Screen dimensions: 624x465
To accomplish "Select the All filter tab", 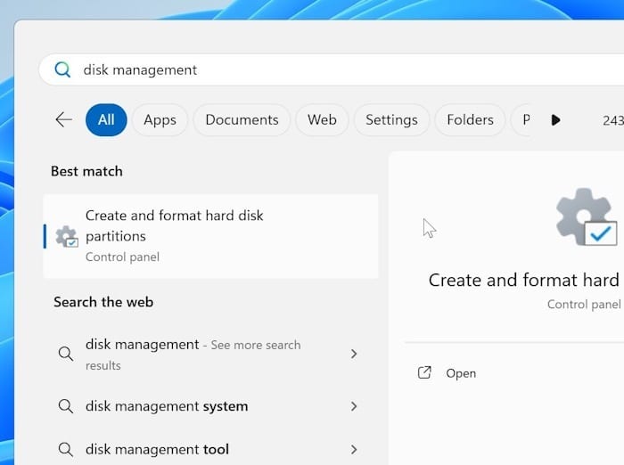I will pos(106,119).
